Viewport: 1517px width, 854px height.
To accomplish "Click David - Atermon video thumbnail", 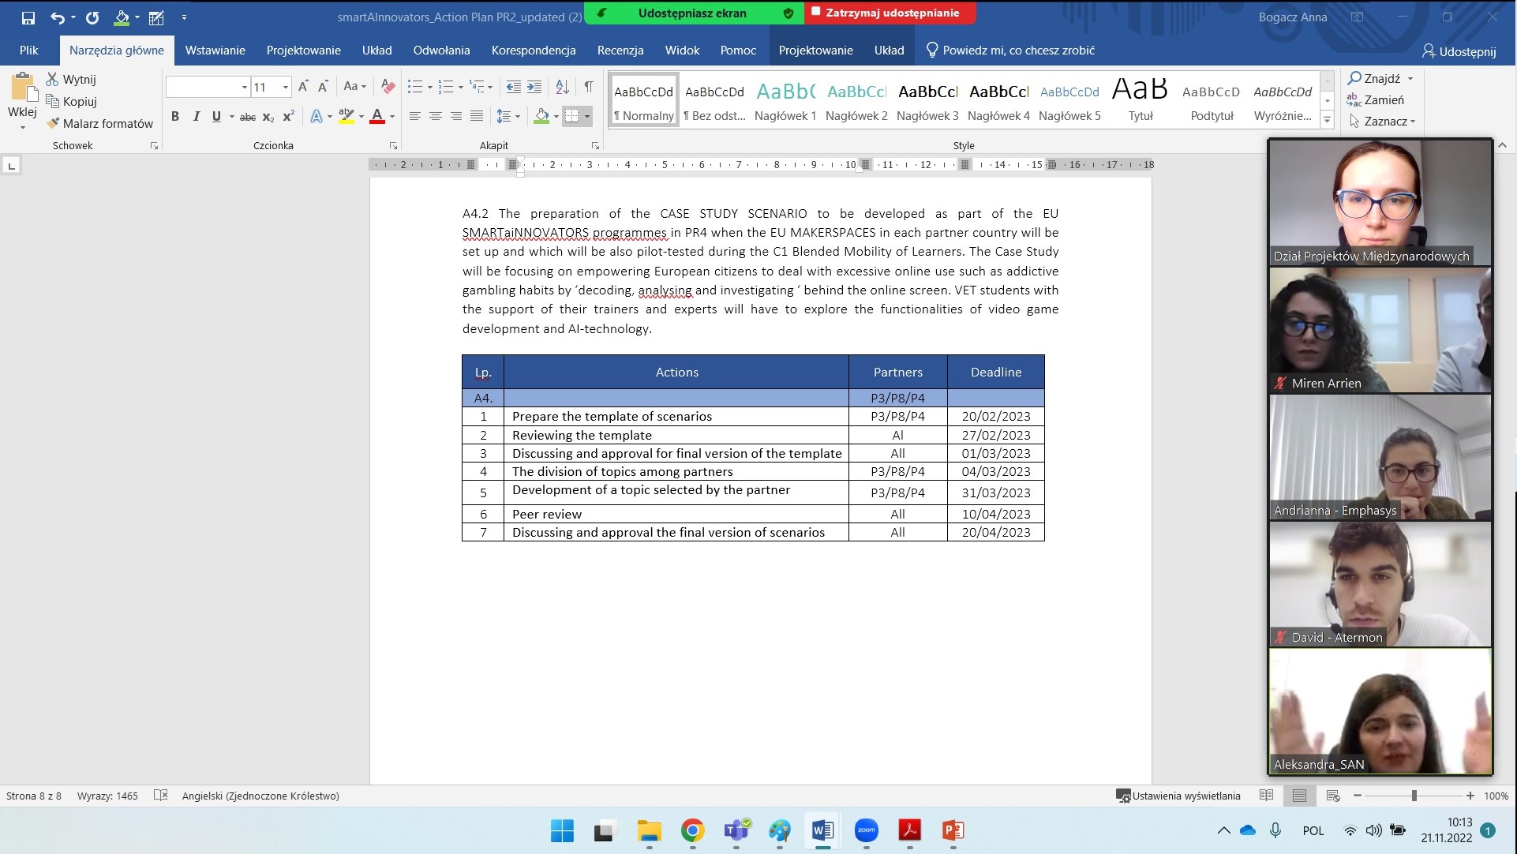I will (1380, 584).
